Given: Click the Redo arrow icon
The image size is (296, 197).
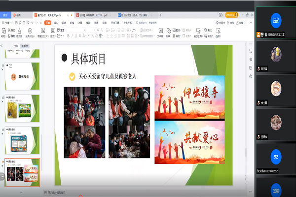Looking at the screenshot, I should click(37, 23).
